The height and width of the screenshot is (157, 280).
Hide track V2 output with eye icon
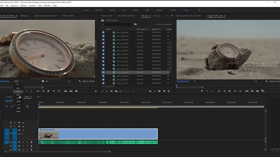tap(23, 126)
